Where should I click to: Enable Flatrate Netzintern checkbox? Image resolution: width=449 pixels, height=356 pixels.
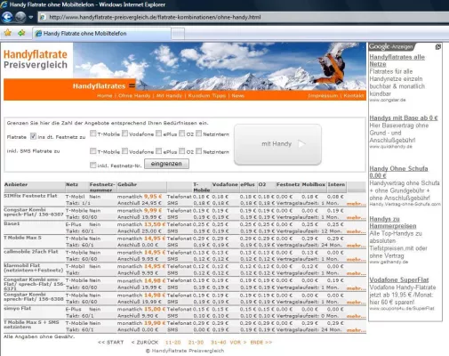click(x=198, y=133)
